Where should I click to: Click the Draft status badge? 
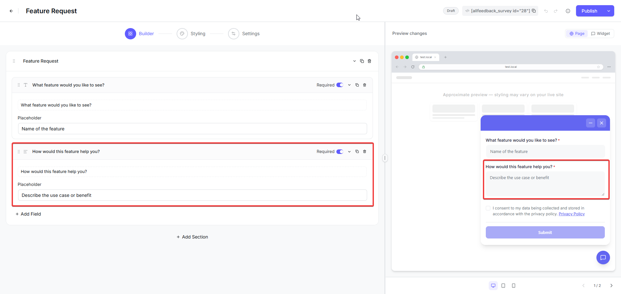click(x=451, y=11)
